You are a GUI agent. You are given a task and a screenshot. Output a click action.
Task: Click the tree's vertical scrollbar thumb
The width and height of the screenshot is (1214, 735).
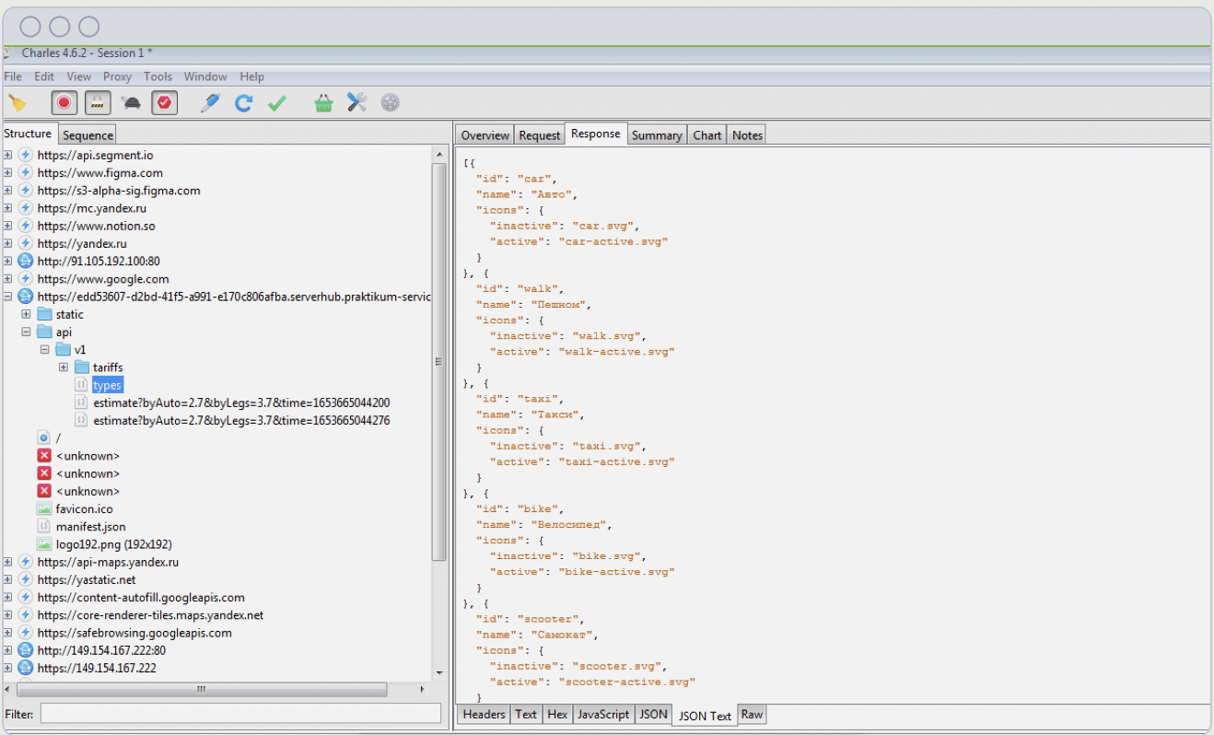pyautogui.click(x=439, y=363)
